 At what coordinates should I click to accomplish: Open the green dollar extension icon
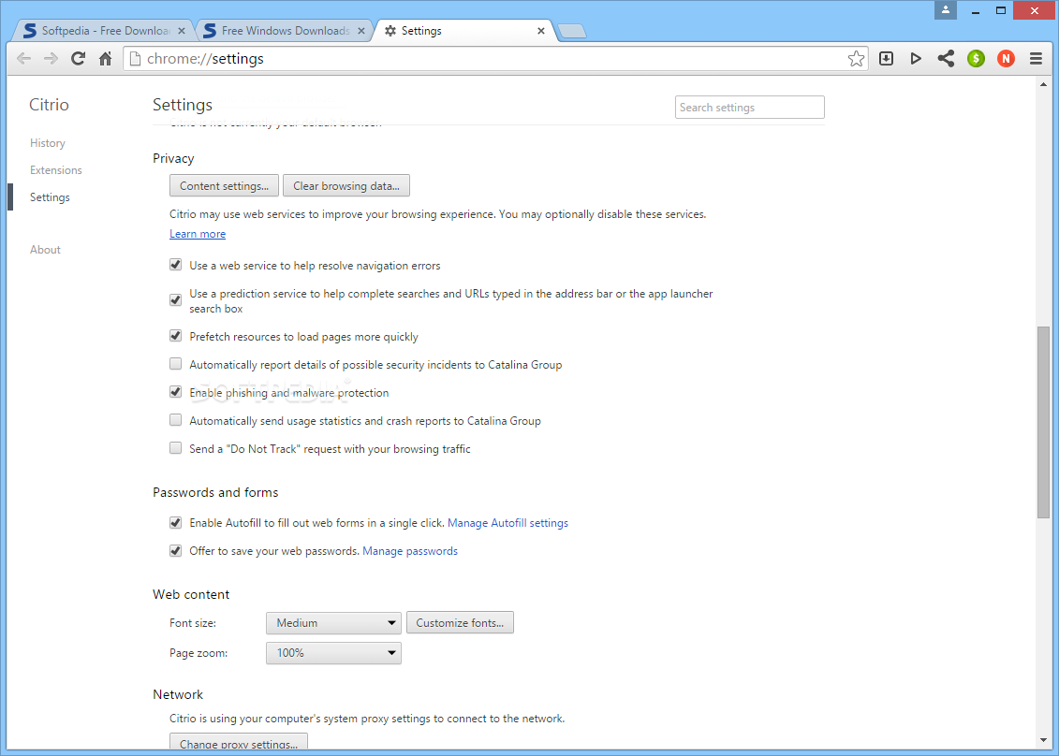click(976, 59)
